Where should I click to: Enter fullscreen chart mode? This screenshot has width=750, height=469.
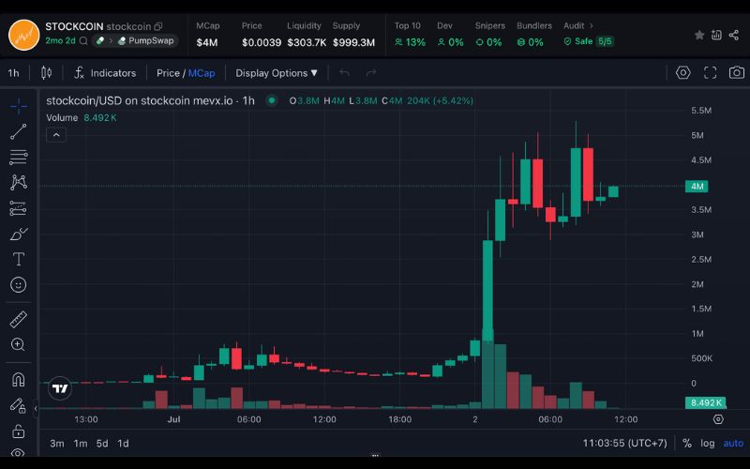tap(711, 73)
